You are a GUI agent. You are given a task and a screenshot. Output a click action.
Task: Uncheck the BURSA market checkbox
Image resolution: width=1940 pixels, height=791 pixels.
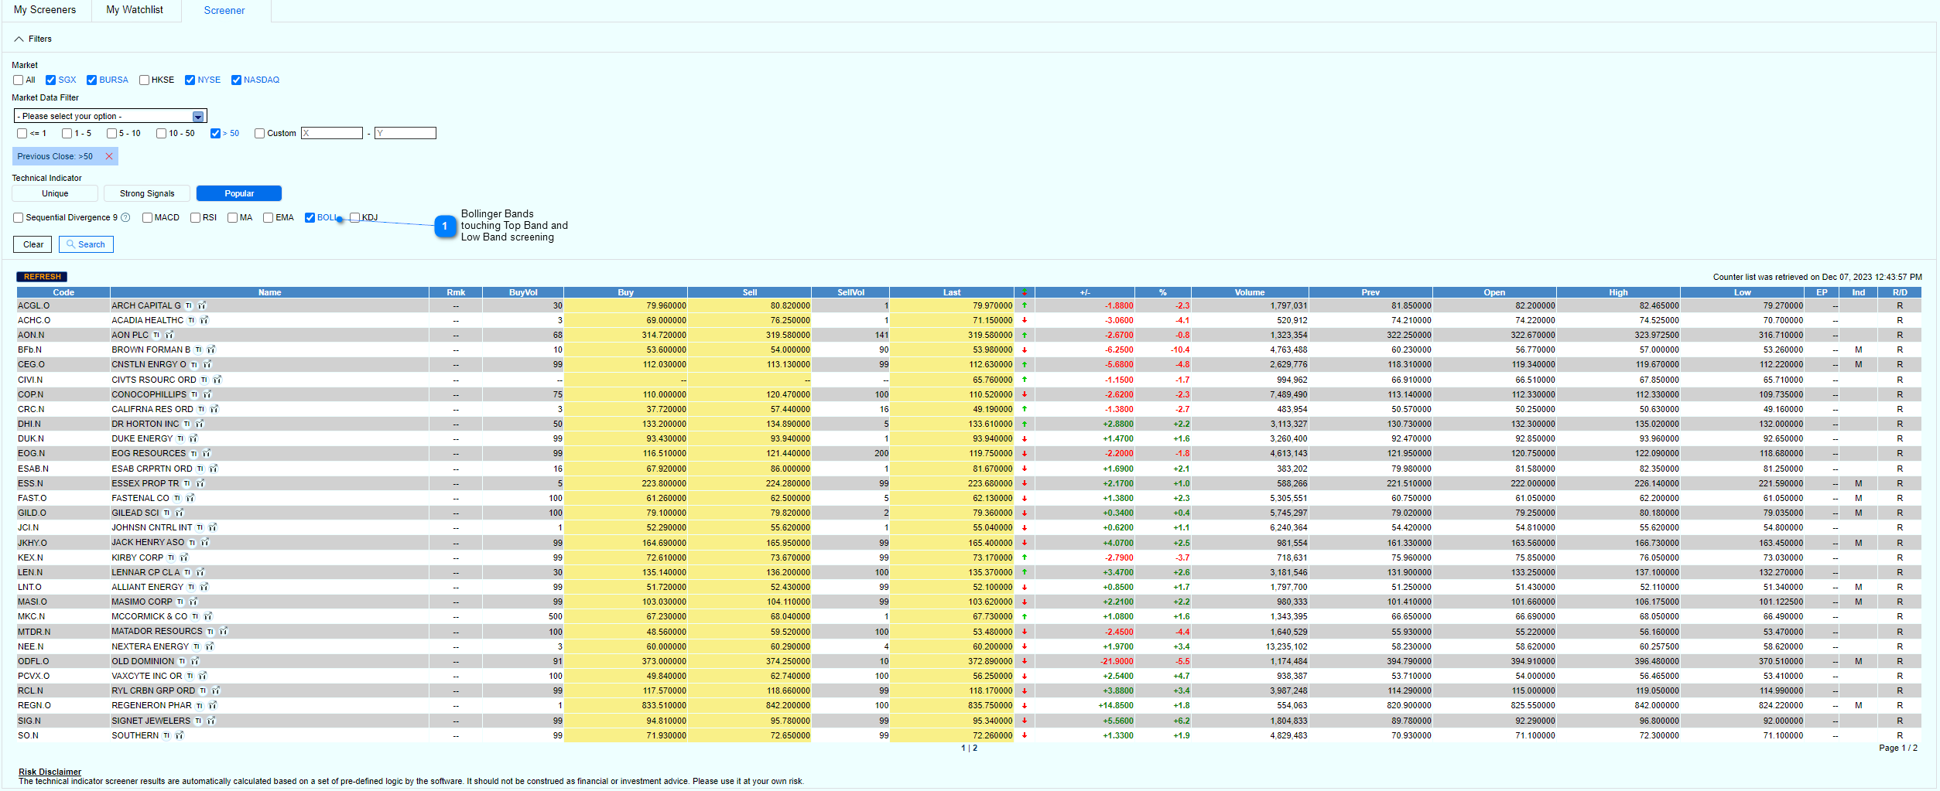point(91,80)
